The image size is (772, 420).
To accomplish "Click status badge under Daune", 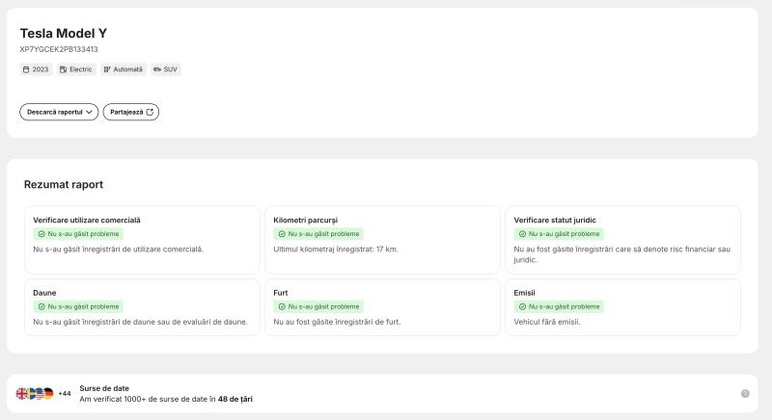I will (78, 306).
